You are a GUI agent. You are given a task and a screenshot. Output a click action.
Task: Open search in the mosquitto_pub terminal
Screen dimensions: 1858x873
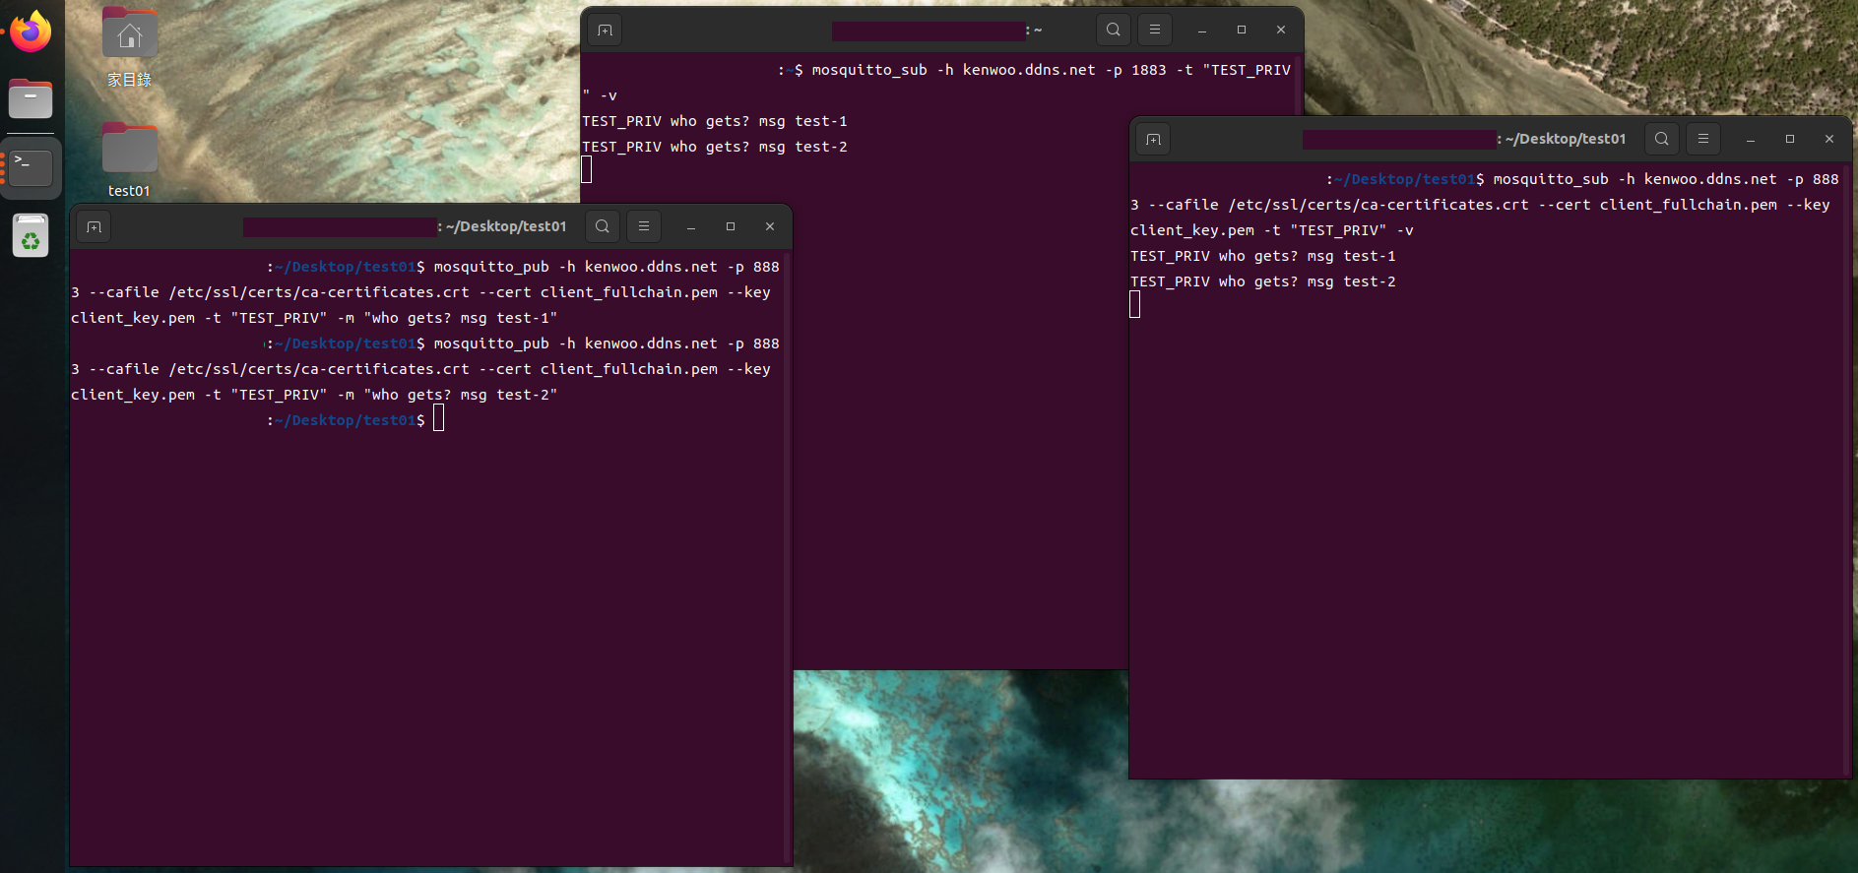point(602,226)
